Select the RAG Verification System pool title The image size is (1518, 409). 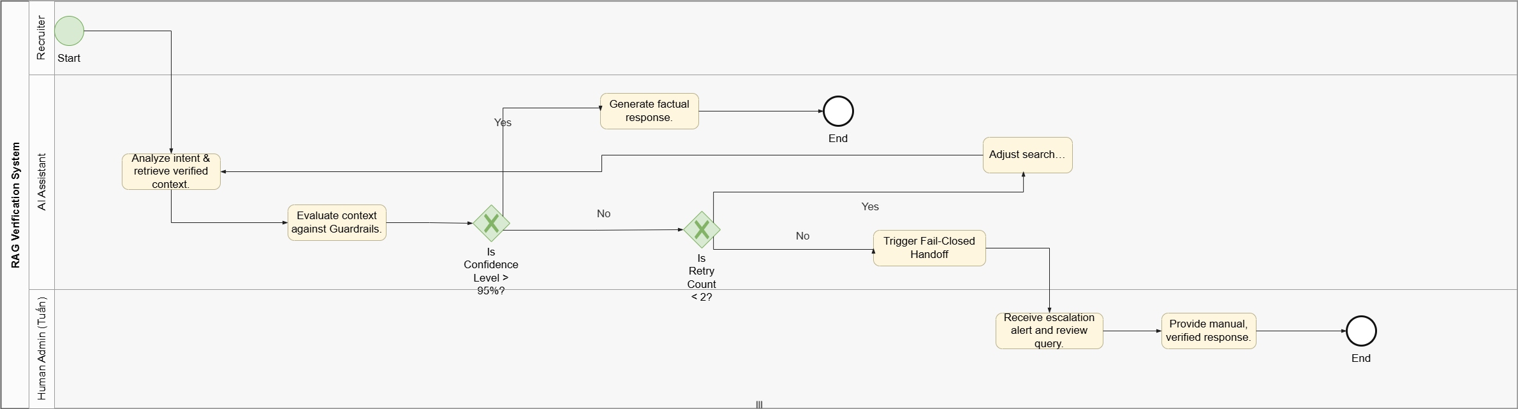pos(15,204)
